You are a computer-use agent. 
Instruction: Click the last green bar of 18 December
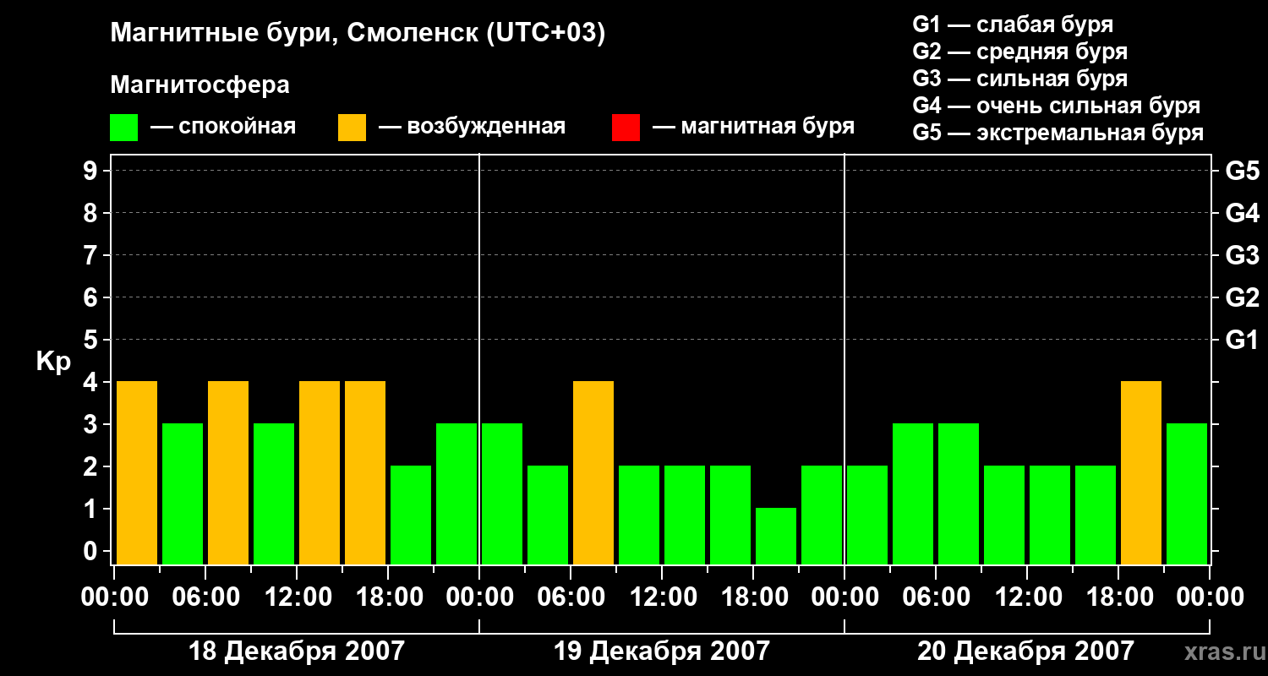[x=456, y=493]
